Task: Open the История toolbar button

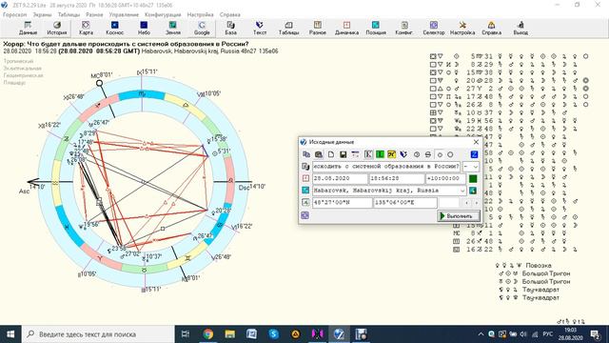Action: click(57, 29)
